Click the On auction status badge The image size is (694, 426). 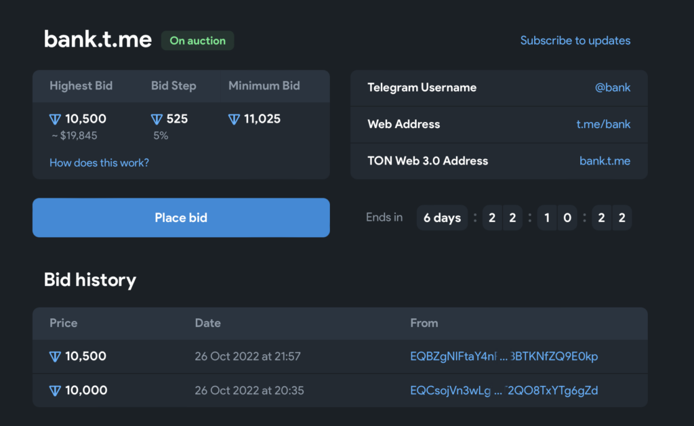tap(197, 41)
